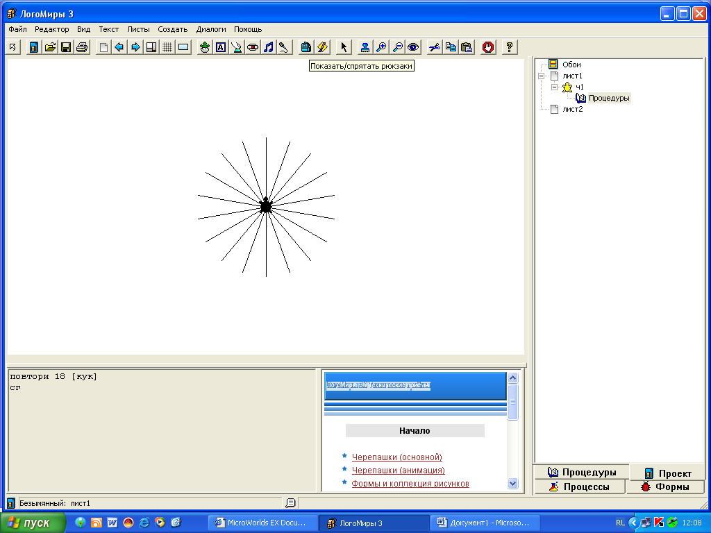Image resolution: width=711 pixels, height=533 pixels.
Task: Collapse the лист1 tree node
Action: click(x=541, y=76)
